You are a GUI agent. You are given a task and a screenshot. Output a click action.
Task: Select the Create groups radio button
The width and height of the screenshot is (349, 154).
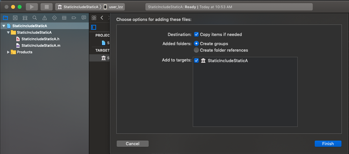coord(196,43)
